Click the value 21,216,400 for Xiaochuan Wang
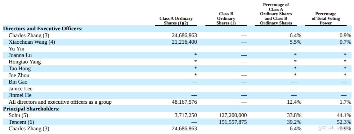This screenshot has height=134, width=354. (x=184, y=42)
